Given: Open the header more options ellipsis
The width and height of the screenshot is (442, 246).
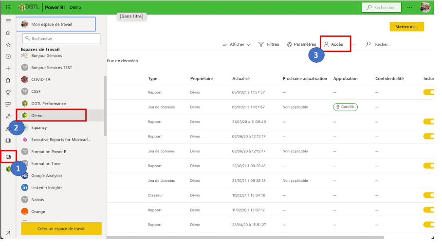Looking at the screenshot, I should (x=409, y=7).
